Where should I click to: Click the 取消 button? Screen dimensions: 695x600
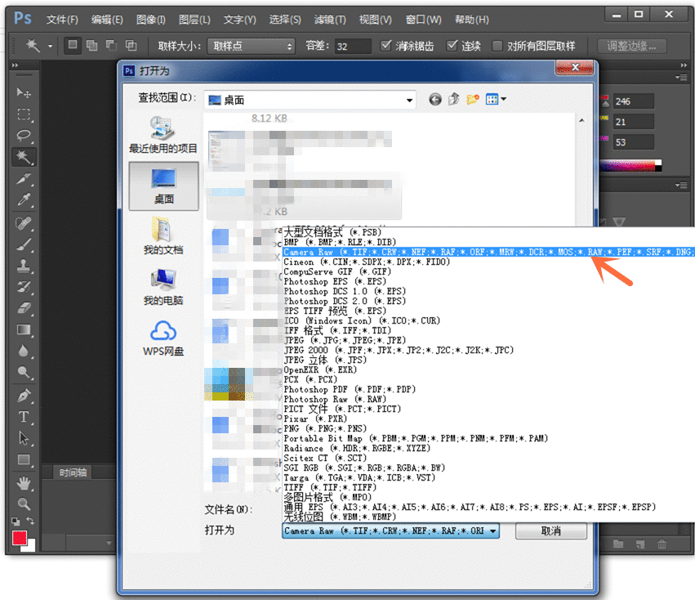click(550, 531)
